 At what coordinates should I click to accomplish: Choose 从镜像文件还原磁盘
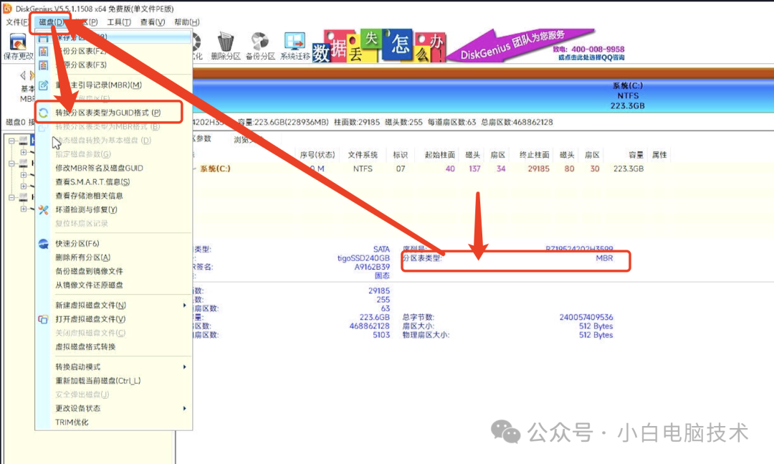click(x=89, y=285)
